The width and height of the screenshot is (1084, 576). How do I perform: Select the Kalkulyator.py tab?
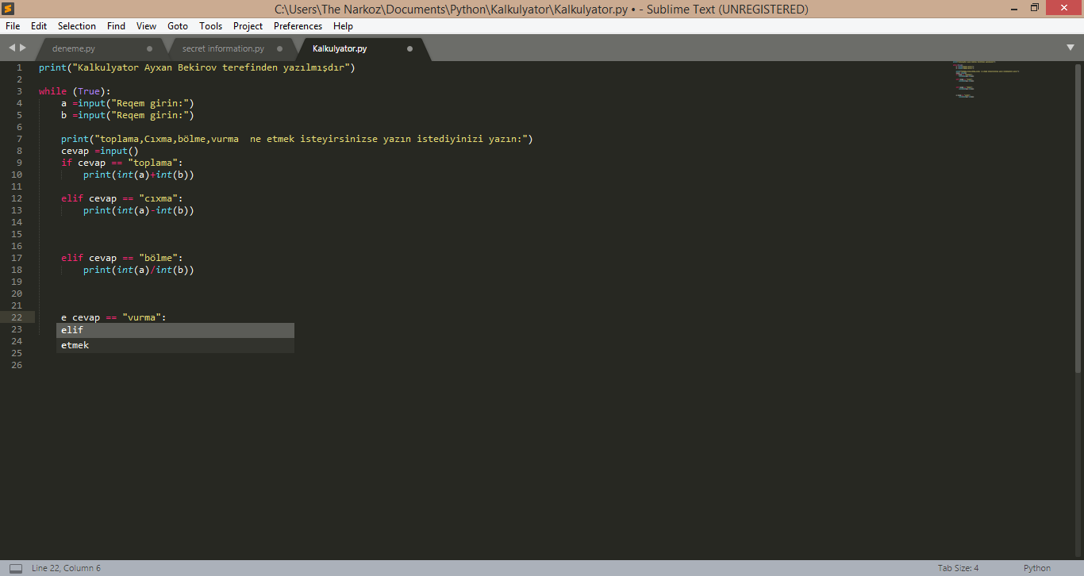340,48
